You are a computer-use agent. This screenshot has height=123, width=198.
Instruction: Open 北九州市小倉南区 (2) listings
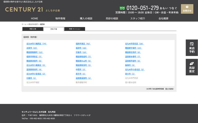pos(36,74)
